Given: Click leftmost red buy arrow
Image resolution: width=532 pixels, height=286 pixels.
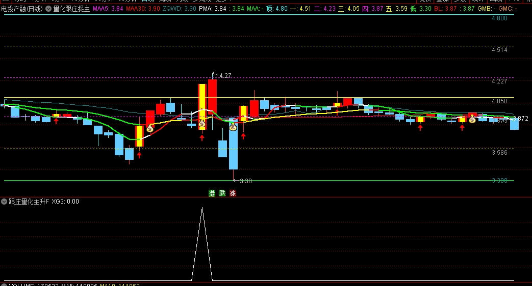Looking at the screenshot, I should tap(56, 121).
